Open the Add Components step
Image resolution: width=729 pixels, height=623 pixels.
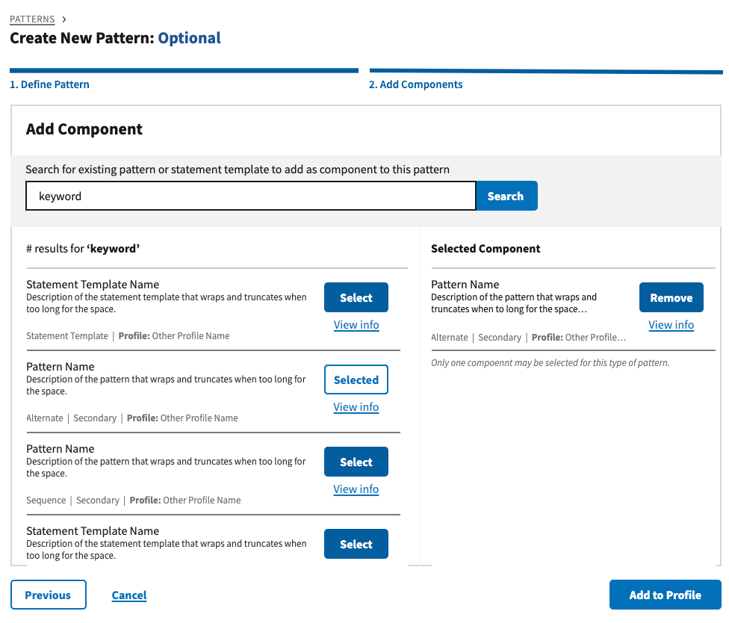415,84
